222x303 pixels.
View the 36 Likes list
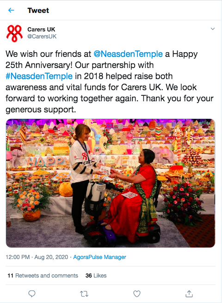tap(96, 275)
